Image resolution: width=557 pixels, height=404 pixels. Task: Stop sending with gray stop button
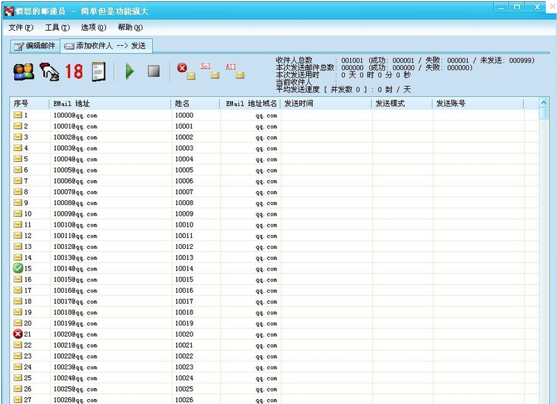(x=154, y=71)
